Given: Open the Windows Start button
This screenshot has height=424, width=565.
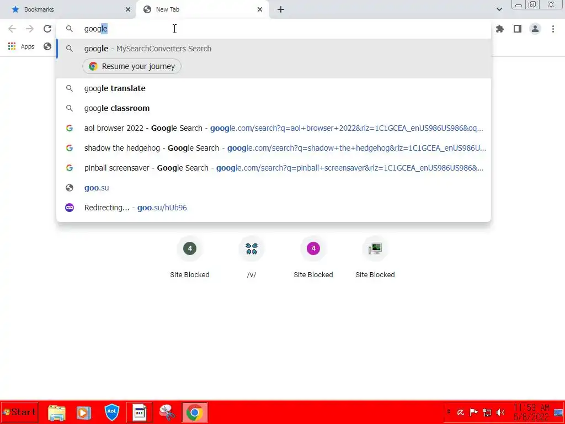Looking at the screenshot, I should (x=19, y=412).
